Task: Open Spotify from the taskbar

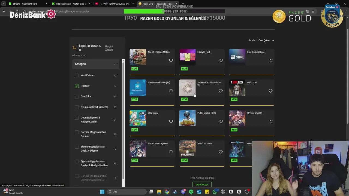Action: [x=191, y=192]
